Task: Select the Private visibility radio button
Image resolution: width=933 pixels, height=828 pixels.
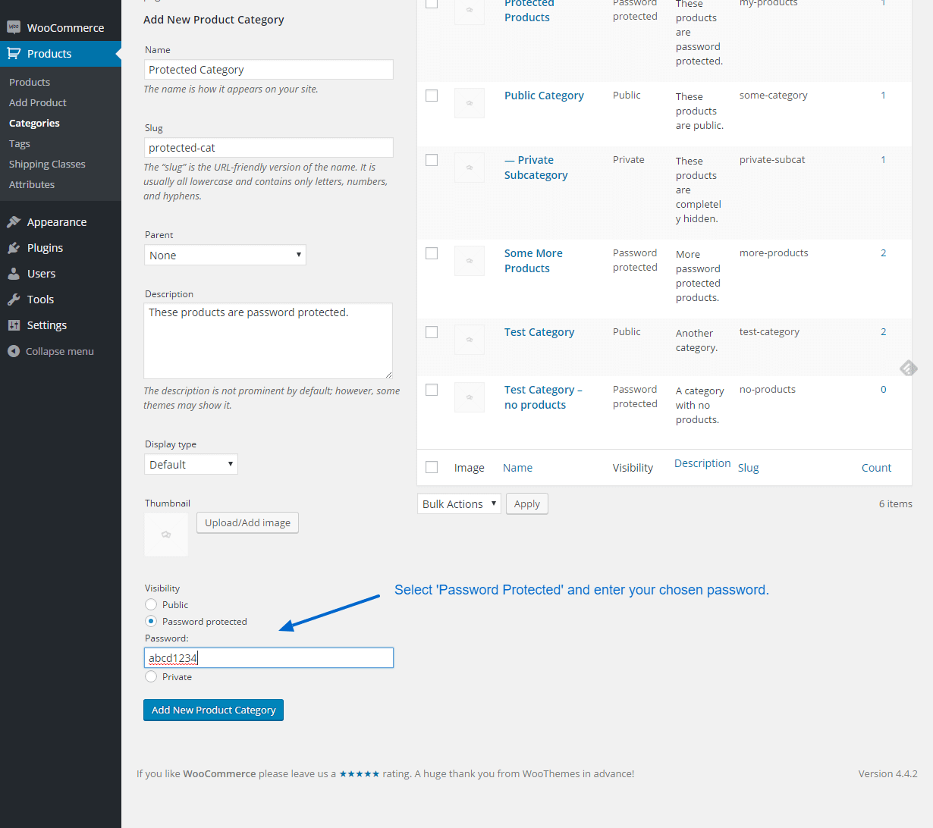Action: (151, 676)
